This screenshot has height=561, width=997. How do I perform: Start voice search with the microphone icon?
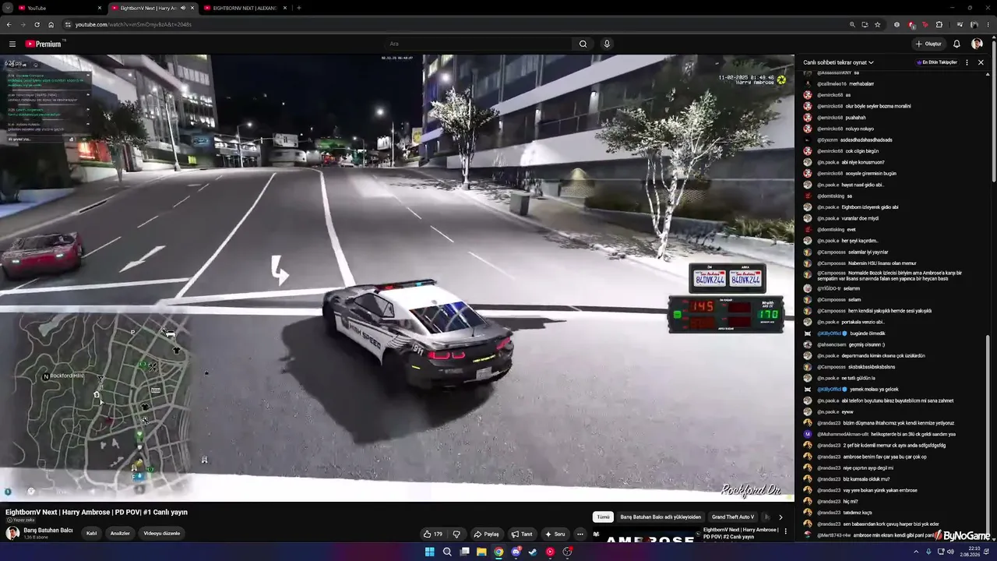[x=607, y=44]
